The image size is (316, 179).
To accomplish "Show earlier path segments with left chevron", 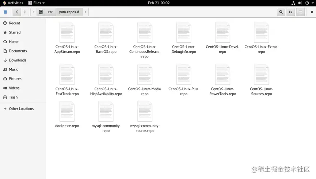I will 34,12.
